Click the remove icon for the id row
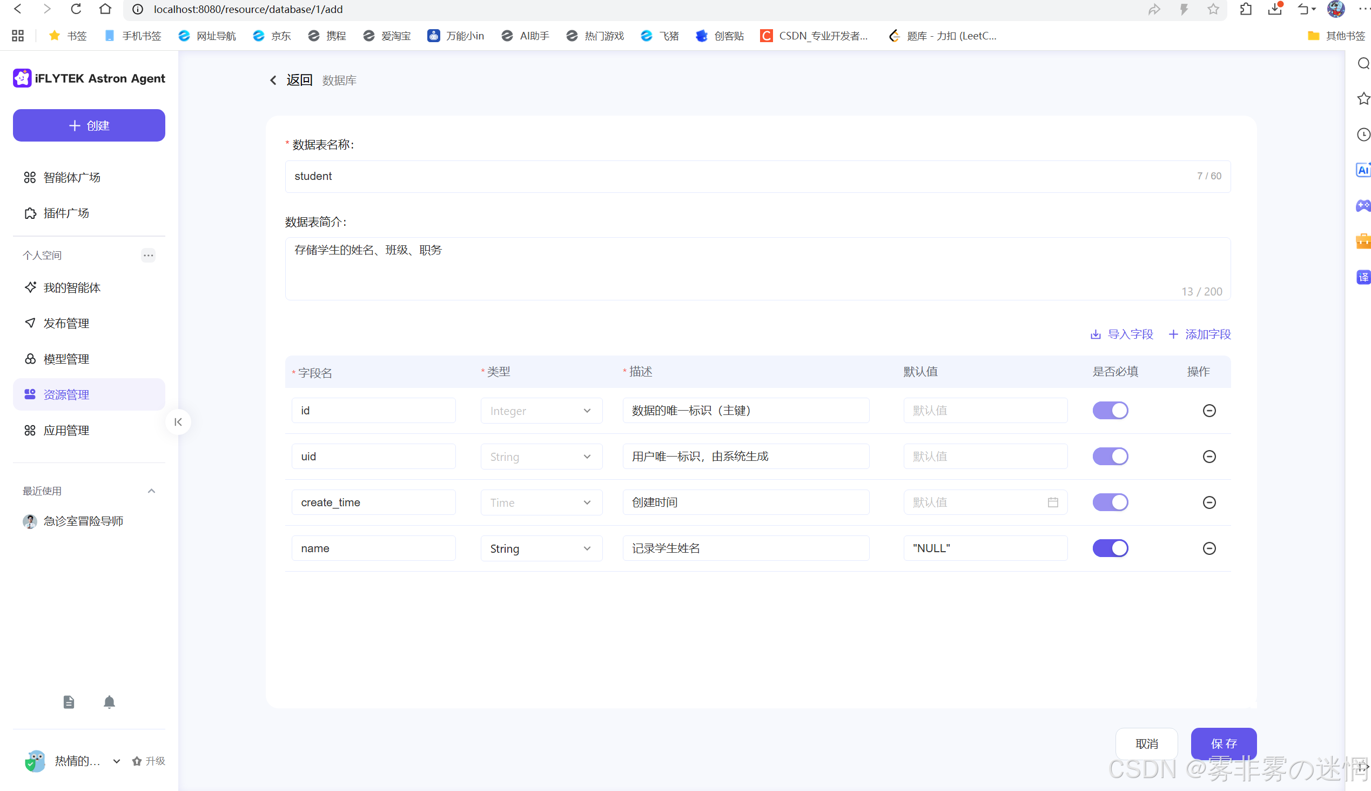 (1208, 411)
